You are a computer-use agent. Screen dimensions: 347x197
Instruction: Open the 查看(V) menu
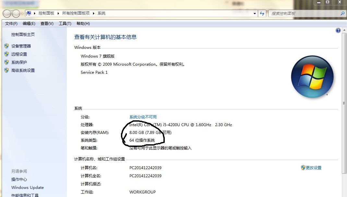tap(47, 23)
